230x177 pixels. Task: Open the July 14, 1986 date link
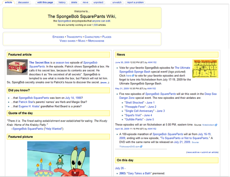pyautogui.click(x=73, y=98)
